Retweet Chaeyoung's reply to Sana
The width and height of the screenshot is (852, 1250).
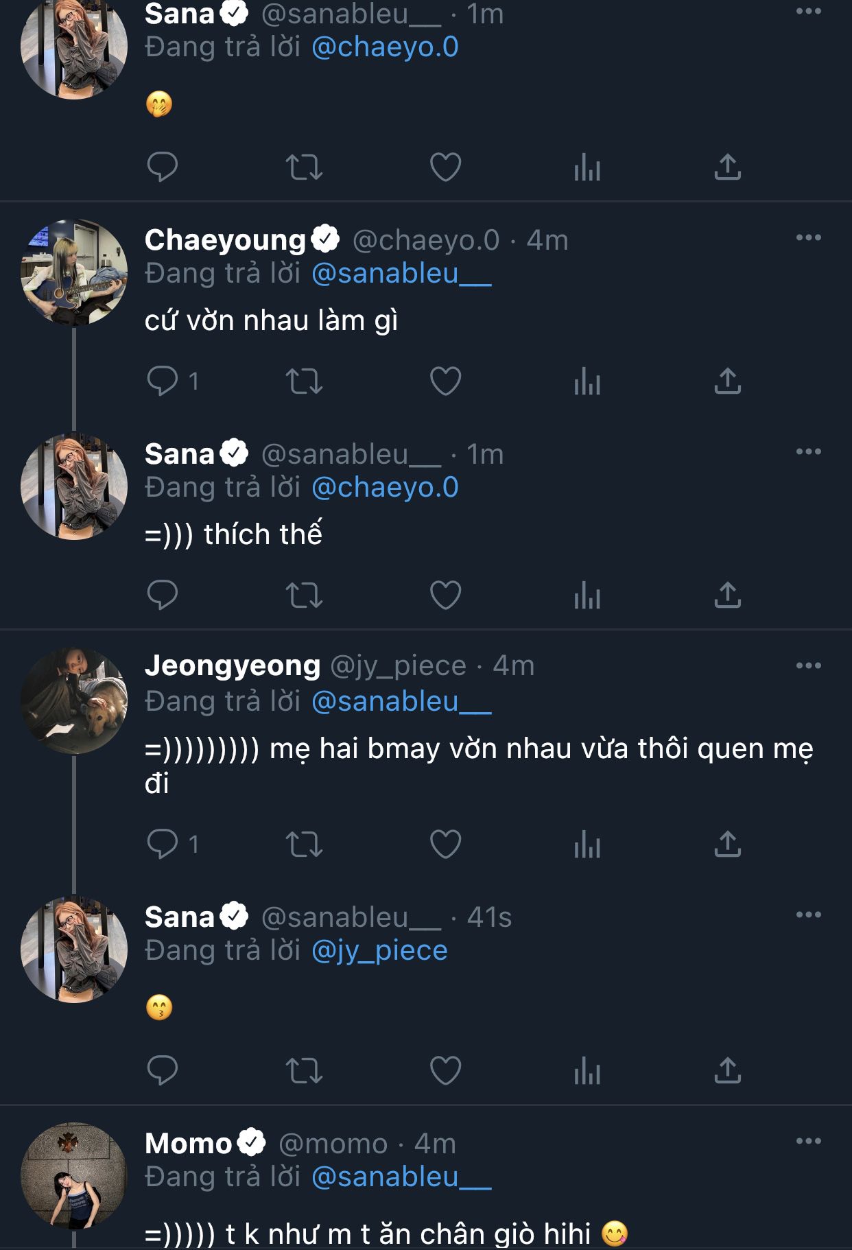304,381
